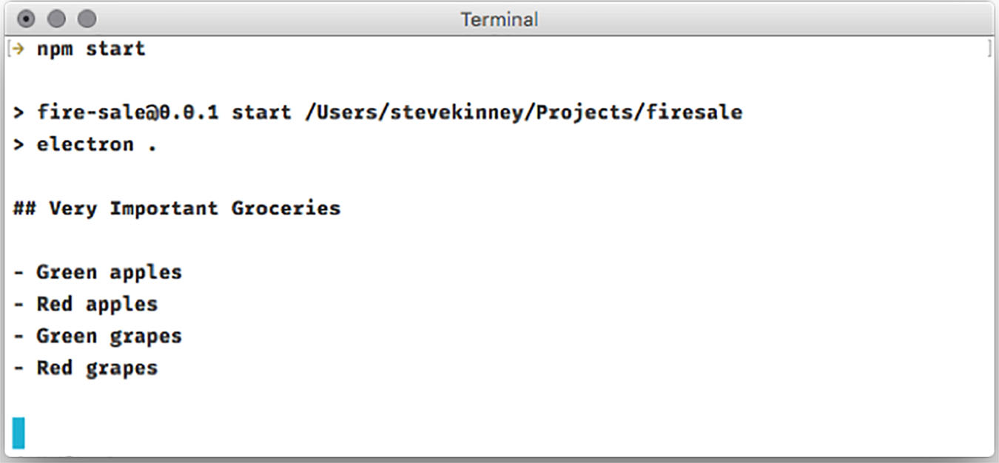Click the /Users/stevekinney/Projects/firesale path
Image resolution: width=999 pixels, height=463 pixels.
[x=523, y=112]
